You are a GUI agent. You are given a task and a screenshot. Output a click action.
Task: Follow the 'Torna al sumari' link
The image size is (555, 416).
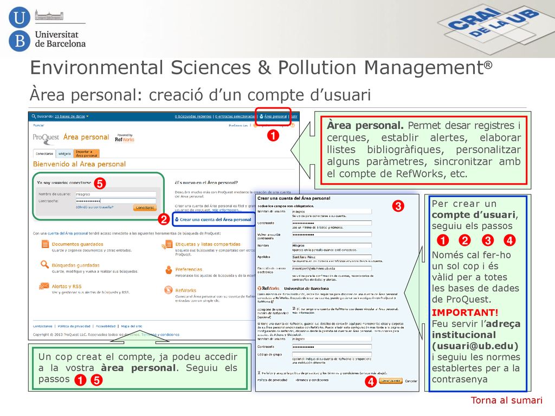tap(506, 400)
